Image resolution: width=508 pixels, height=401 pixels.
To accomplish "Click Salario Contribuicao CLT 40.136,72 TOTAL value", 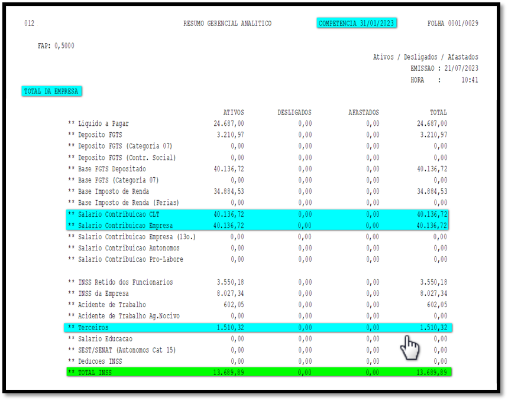I will [432, 214].
